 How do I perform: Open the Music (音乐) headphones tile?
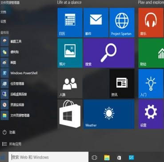coord(151,23)
